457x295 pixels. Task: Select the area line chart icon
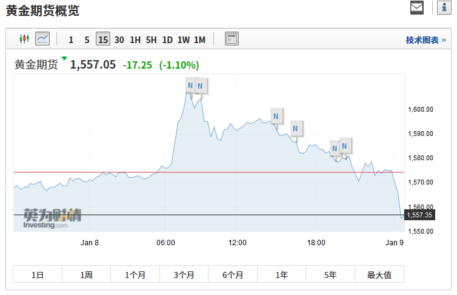point(42,39)
